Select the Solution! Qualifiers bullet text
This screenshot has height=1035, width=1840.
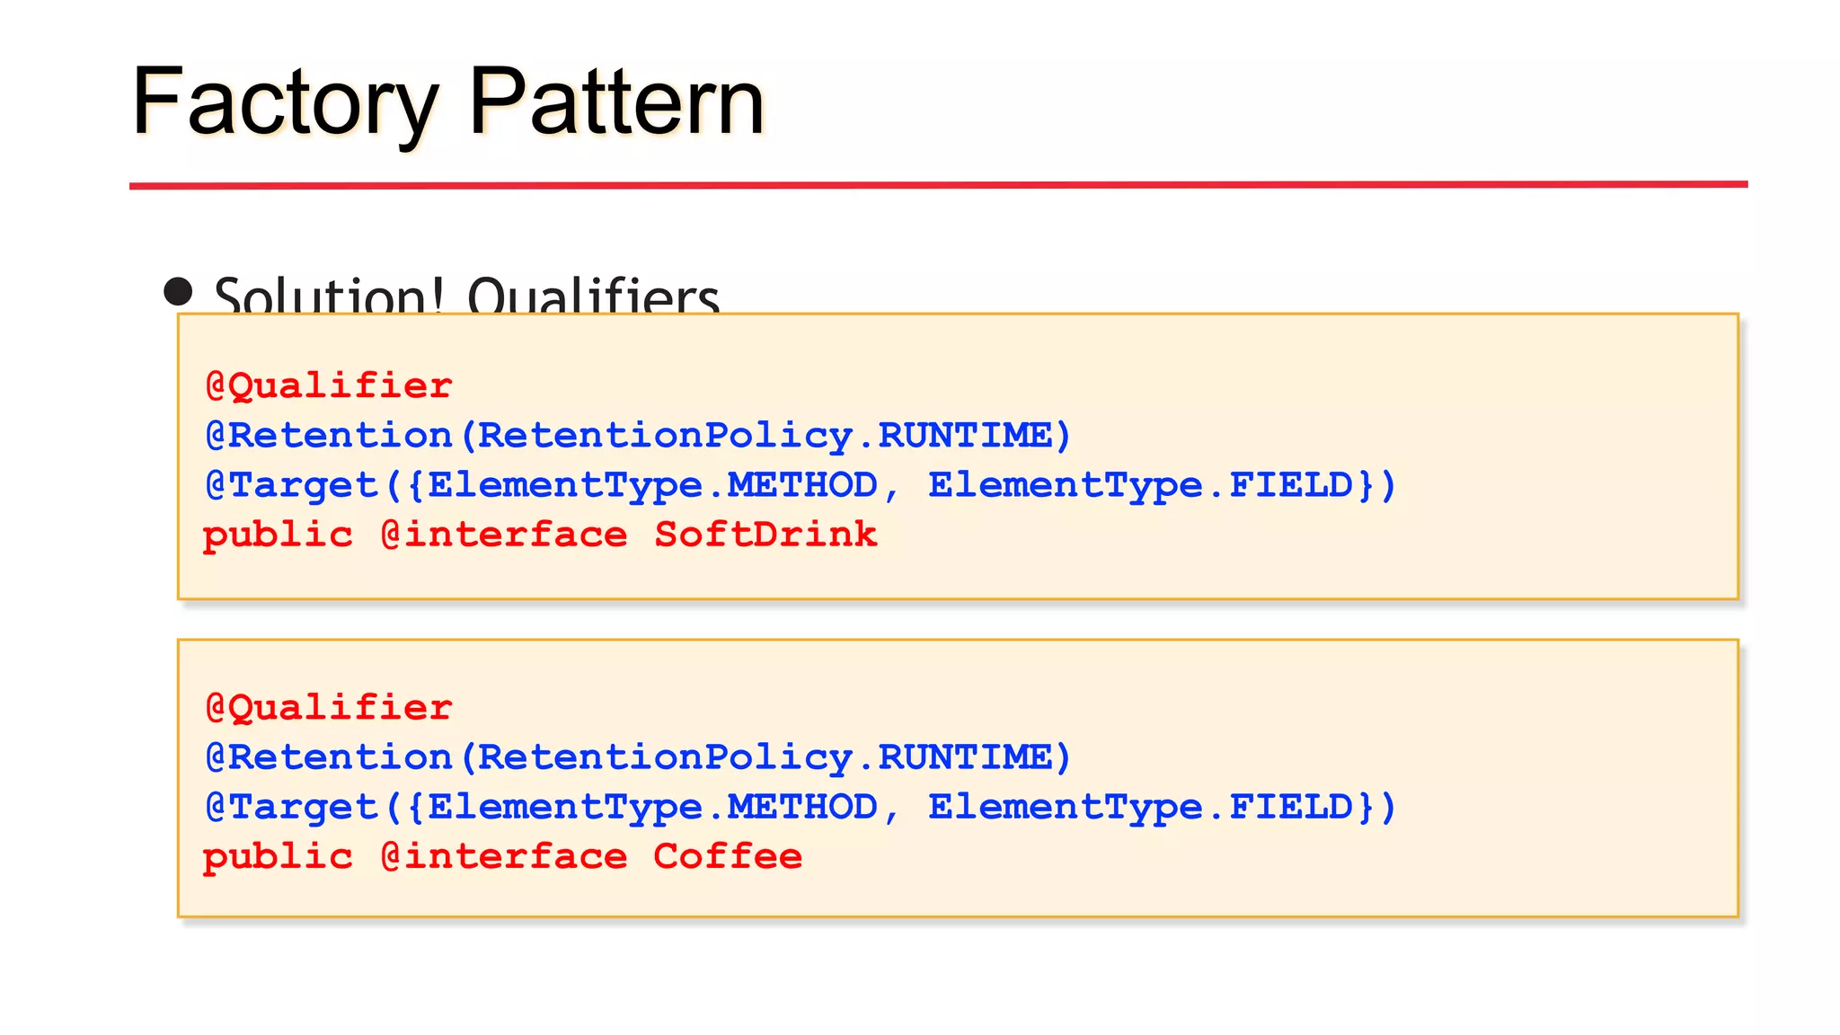(467, 296)
